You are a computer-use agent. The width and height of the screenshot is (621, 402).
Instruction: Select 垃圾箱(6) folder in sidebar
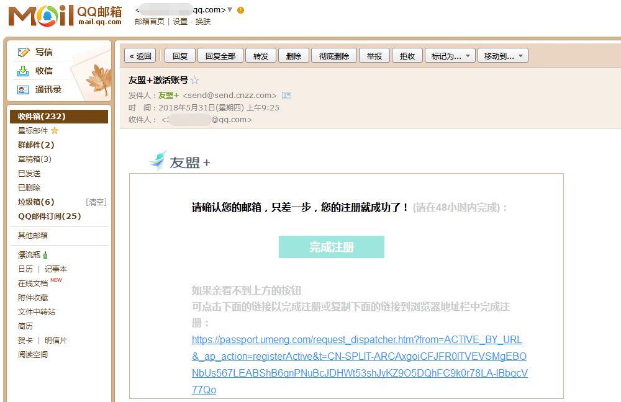coord(36,202)
